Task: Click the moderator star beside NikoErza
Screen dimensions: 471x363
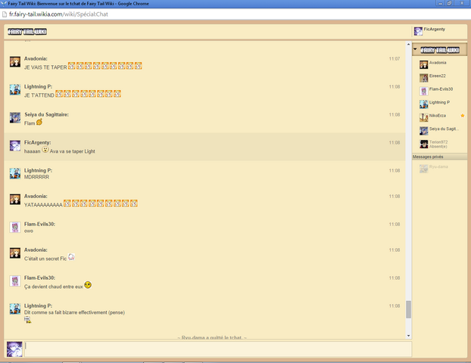Action: click(x=463, y=116)
